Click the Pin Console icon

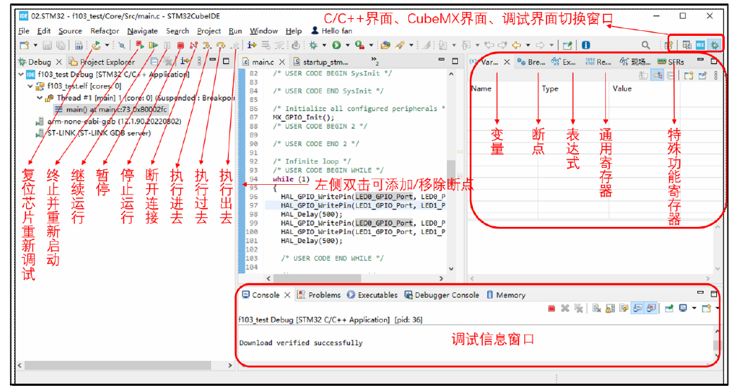pyautogui.click(x=668, y=308)
